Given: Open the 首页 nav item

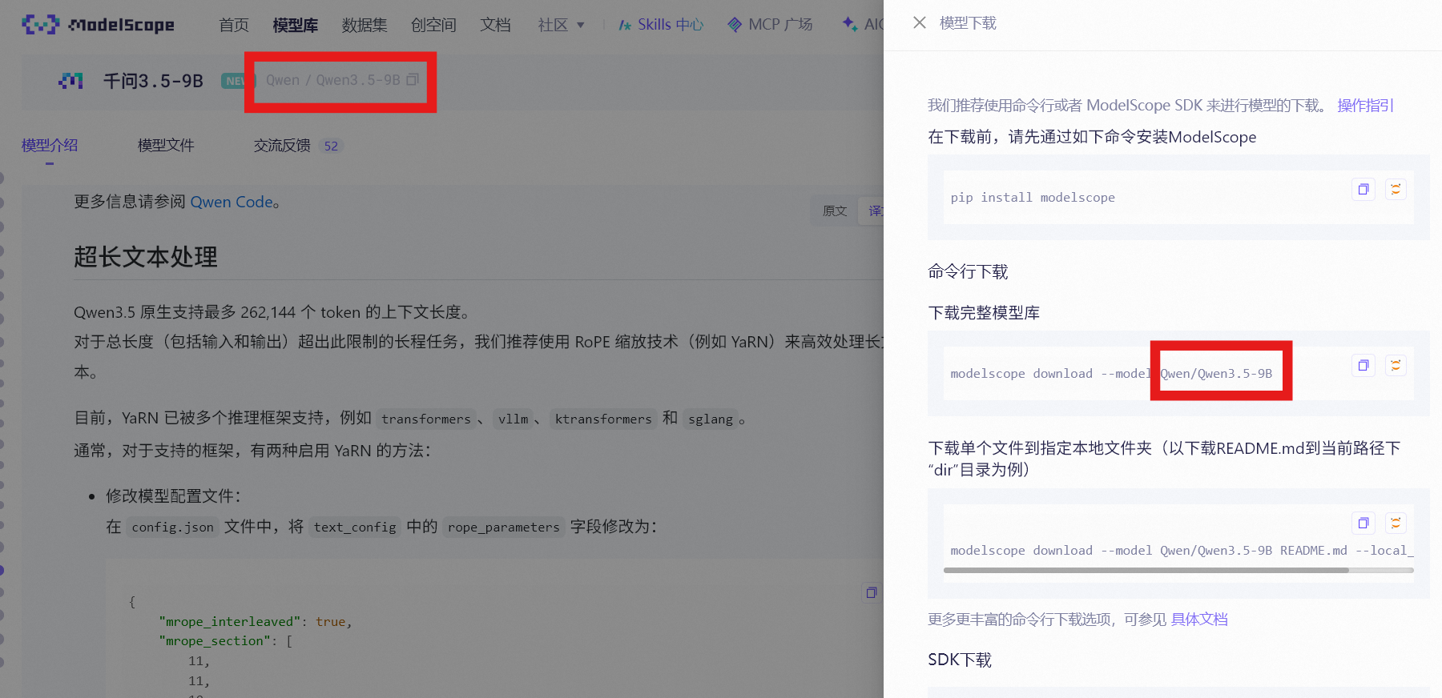Looking at the screenshot, I should coord(234,25).
